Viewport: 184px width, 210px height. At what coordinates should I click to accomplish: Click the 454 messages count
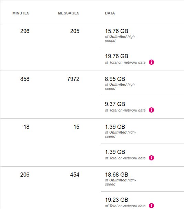point(75,175)
